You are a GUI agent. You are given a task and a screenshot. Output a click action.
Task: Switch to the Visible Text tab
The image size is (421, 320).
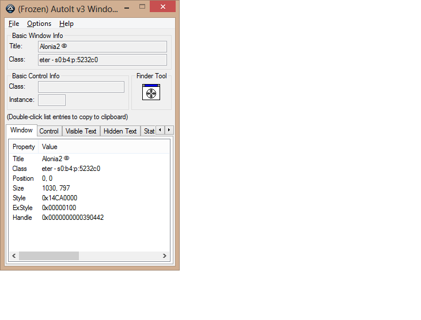click(x=81, y=131)
